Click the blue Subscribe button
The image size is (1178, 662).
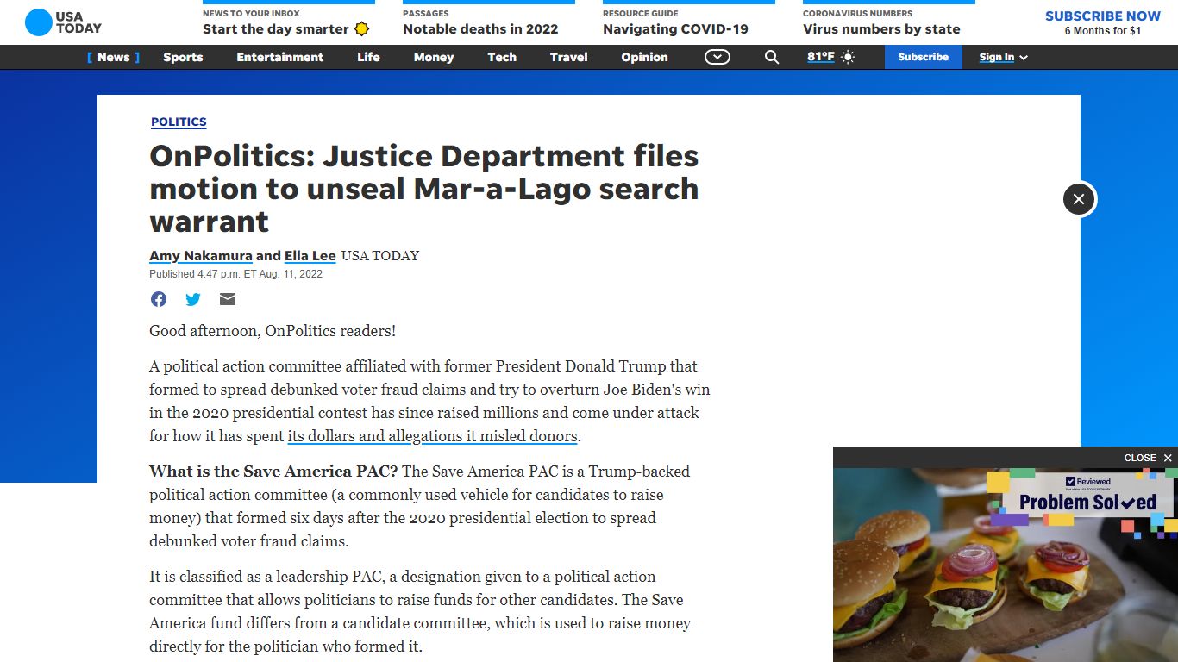pyautogui.click(x=924, y=57)
